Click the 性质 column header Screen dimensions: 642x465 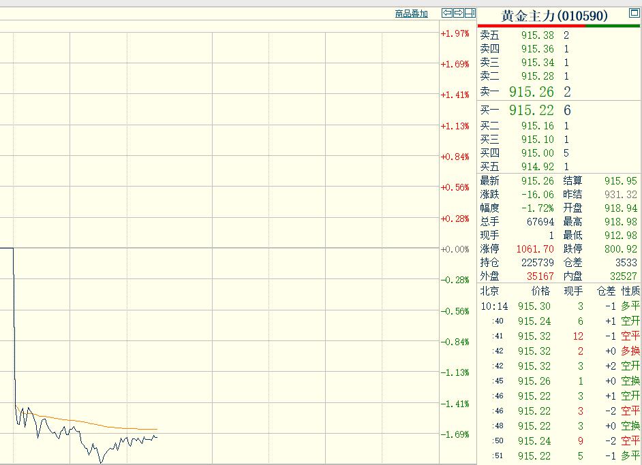[x=630, y=291]
